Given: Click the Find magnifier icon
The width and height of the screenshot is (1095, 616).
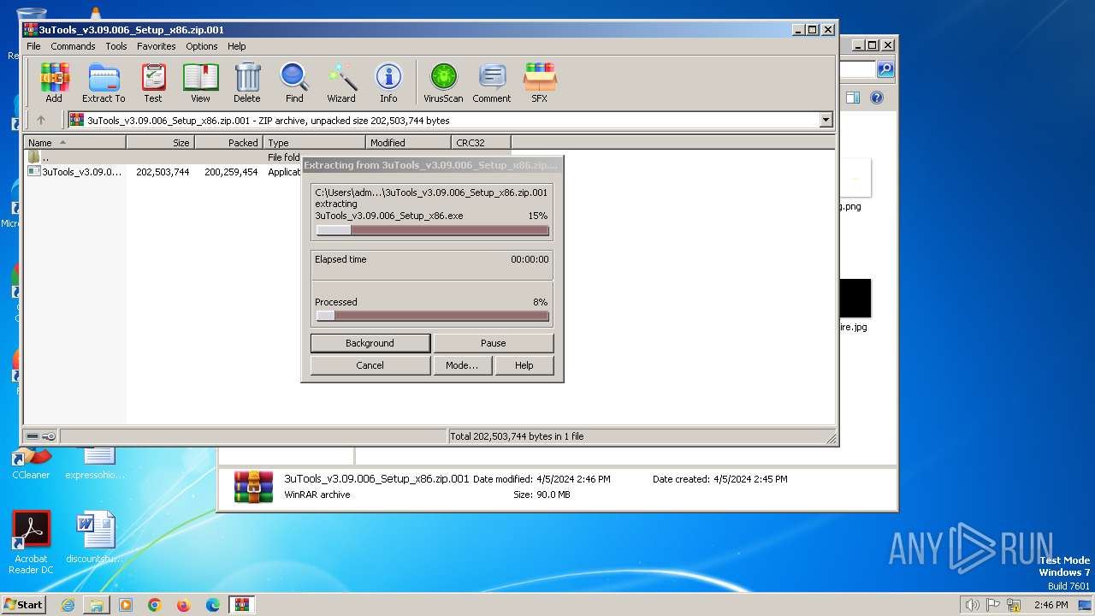Looking at the screenshot, I should 294,83.
